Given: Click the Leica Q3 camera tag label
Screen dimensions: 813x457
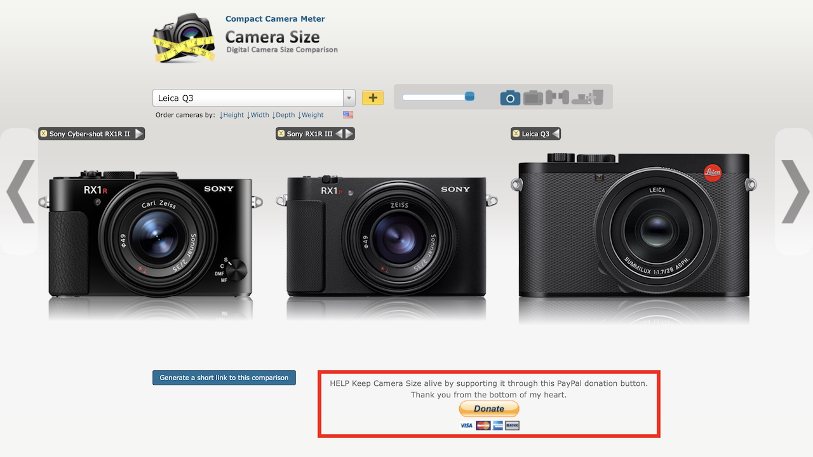Looking at the screenshot, I should pyautogui.click(x=535, y=134).
